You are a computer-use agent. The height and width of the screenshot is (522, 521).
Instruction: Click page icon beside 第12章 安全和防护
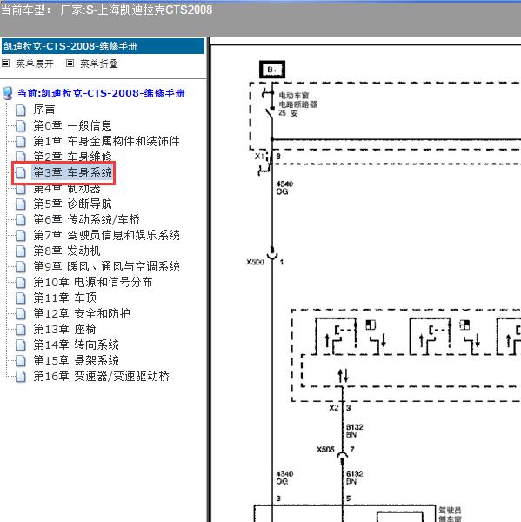point(21,313)
